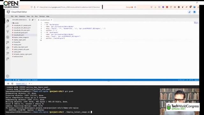This screenshot has height=115, width=204.
Task: Open the settings gear at sidebar bottom
Action: pos(8,76)
